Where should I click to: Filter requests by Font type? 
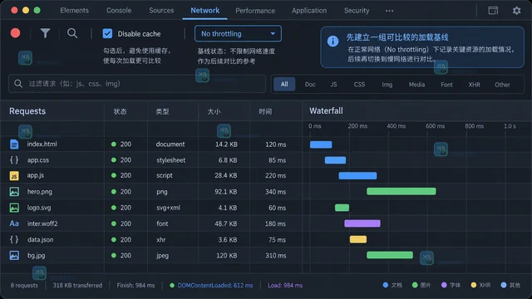(446, 85)
